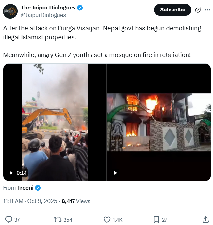Click The Jaipur Dialogues profile avatar
Image resolution: width=213 pixels, height=225 pixels.
coord(10,11)
